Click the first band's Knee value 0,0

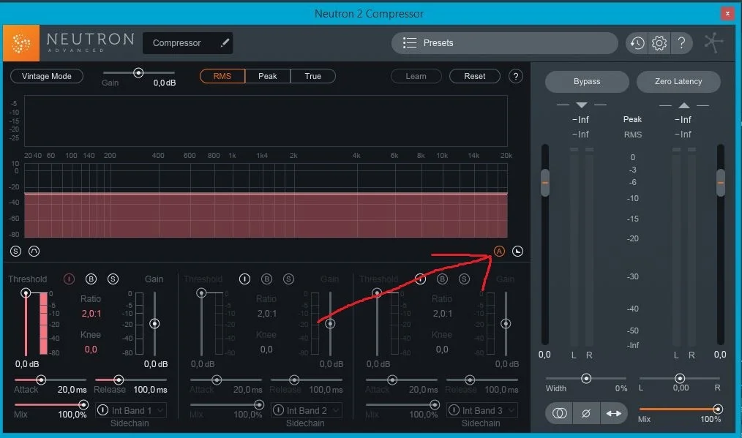91,350
